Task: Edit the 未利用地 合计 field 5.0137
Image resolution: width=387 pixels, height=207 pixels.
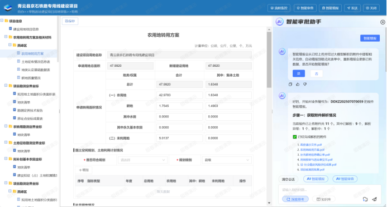Action: (179, 138)
